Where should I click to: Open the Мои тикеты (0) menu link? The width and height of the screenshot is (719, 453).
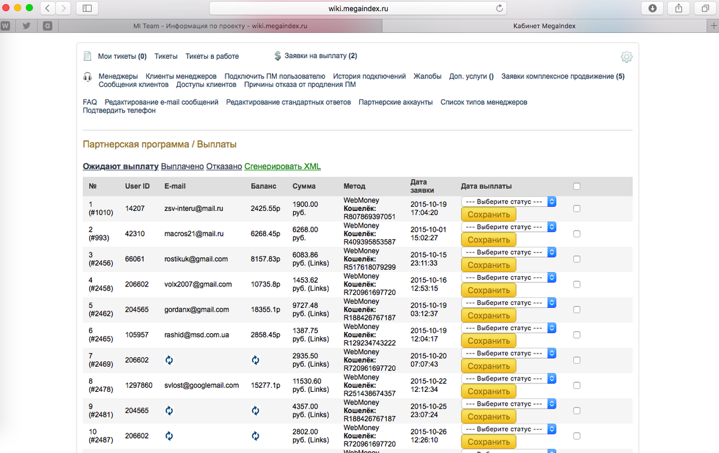coord(122,56)
